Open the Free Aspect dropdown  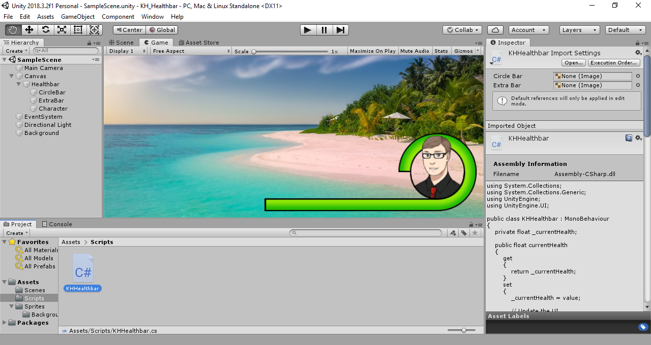click(x=191, y=51)
